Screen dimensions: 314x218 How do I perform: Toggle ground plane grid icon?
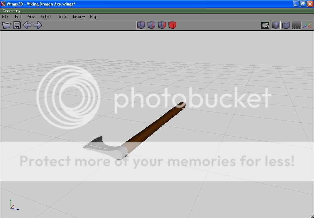point(296,25)
